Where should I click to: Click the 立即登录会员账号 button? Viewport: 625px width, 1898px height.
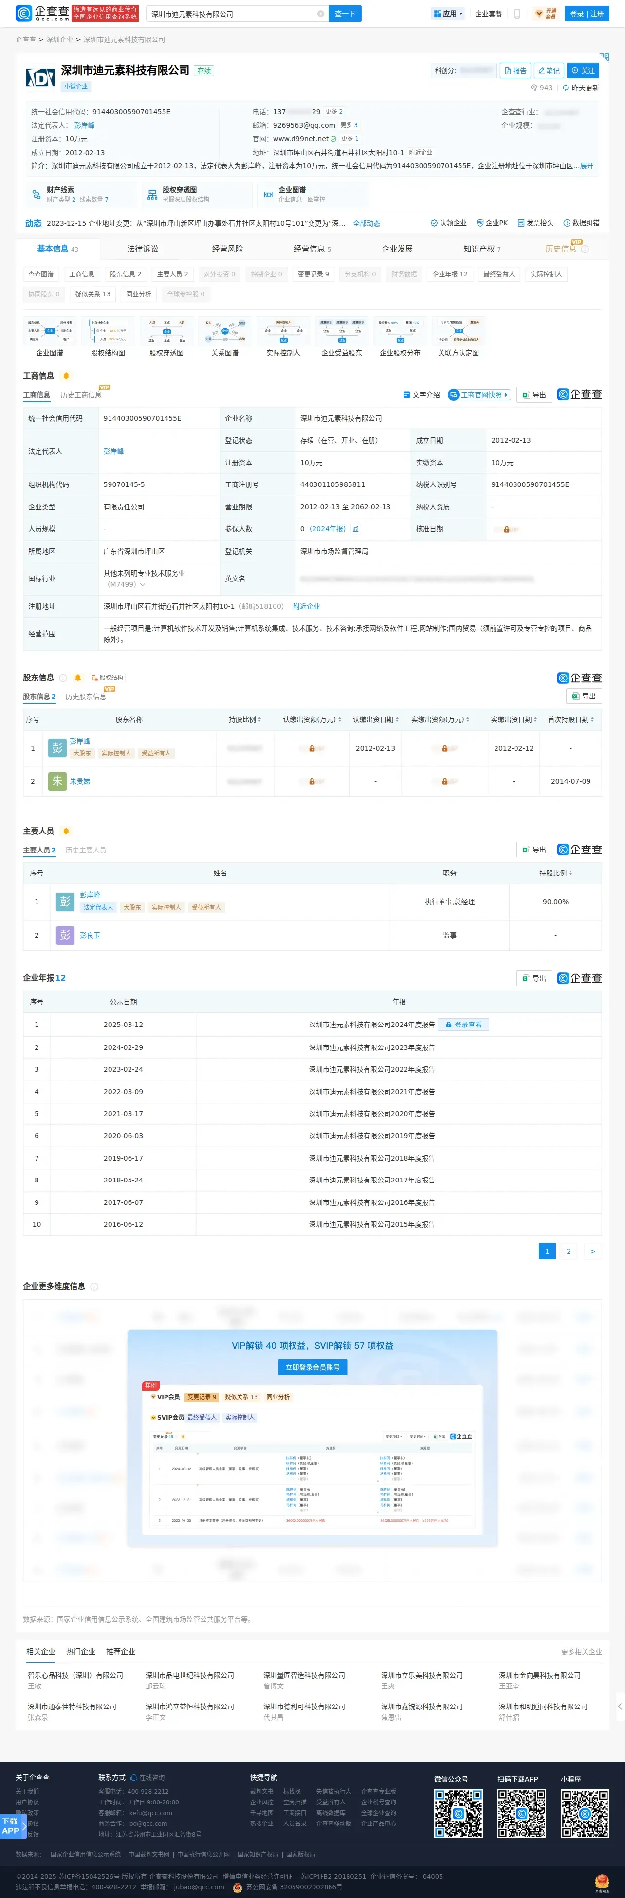pos(313,1368)
